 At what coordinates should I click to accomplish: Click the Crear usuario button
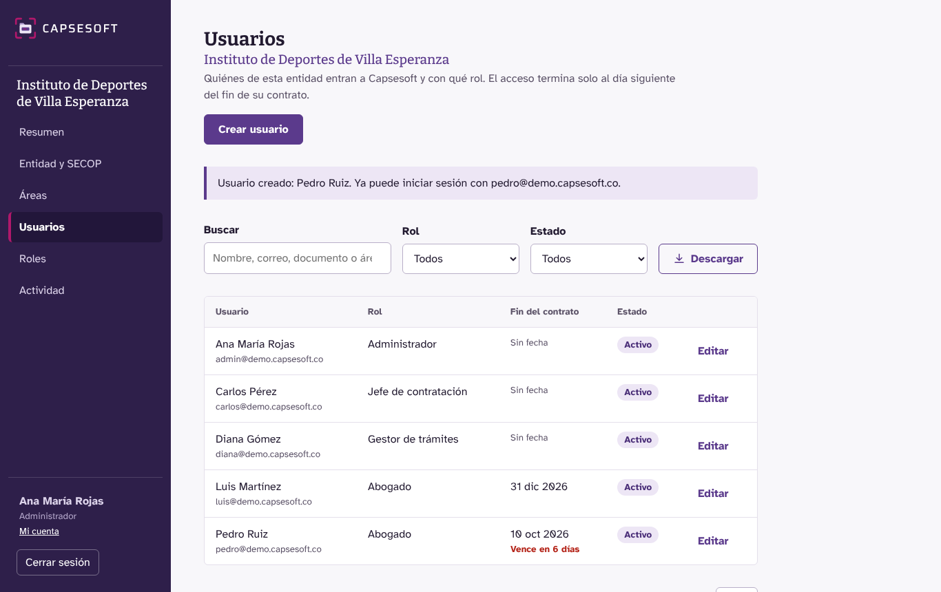254,129
